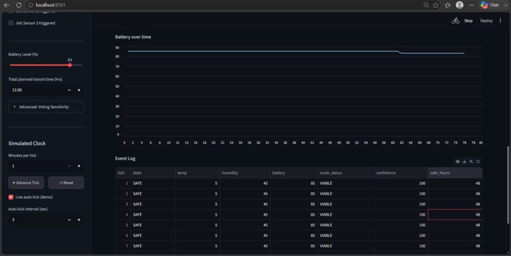
Task: Open the favorites list icon
Action: [x=448, y=5]
